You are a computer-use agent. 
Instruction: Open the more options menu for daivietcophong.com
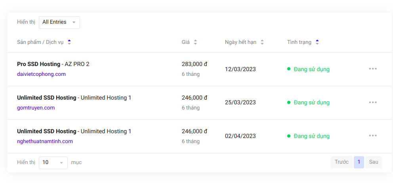coord(372,69)
